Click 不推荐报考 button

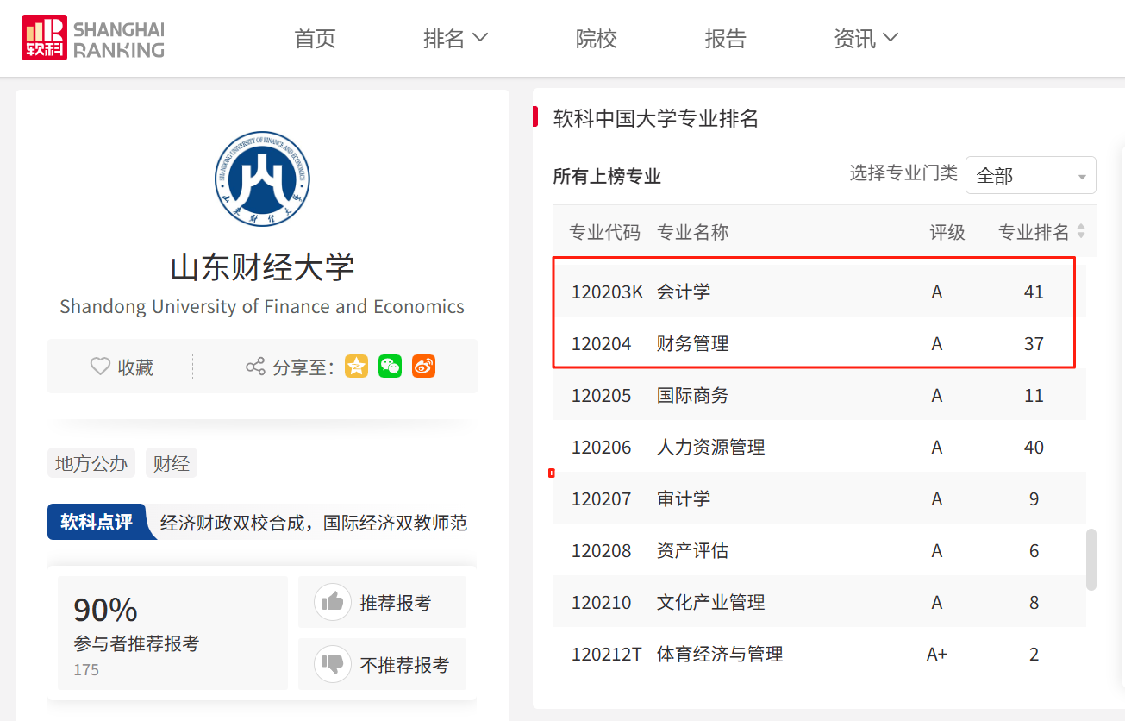click(x=382, y=664)
